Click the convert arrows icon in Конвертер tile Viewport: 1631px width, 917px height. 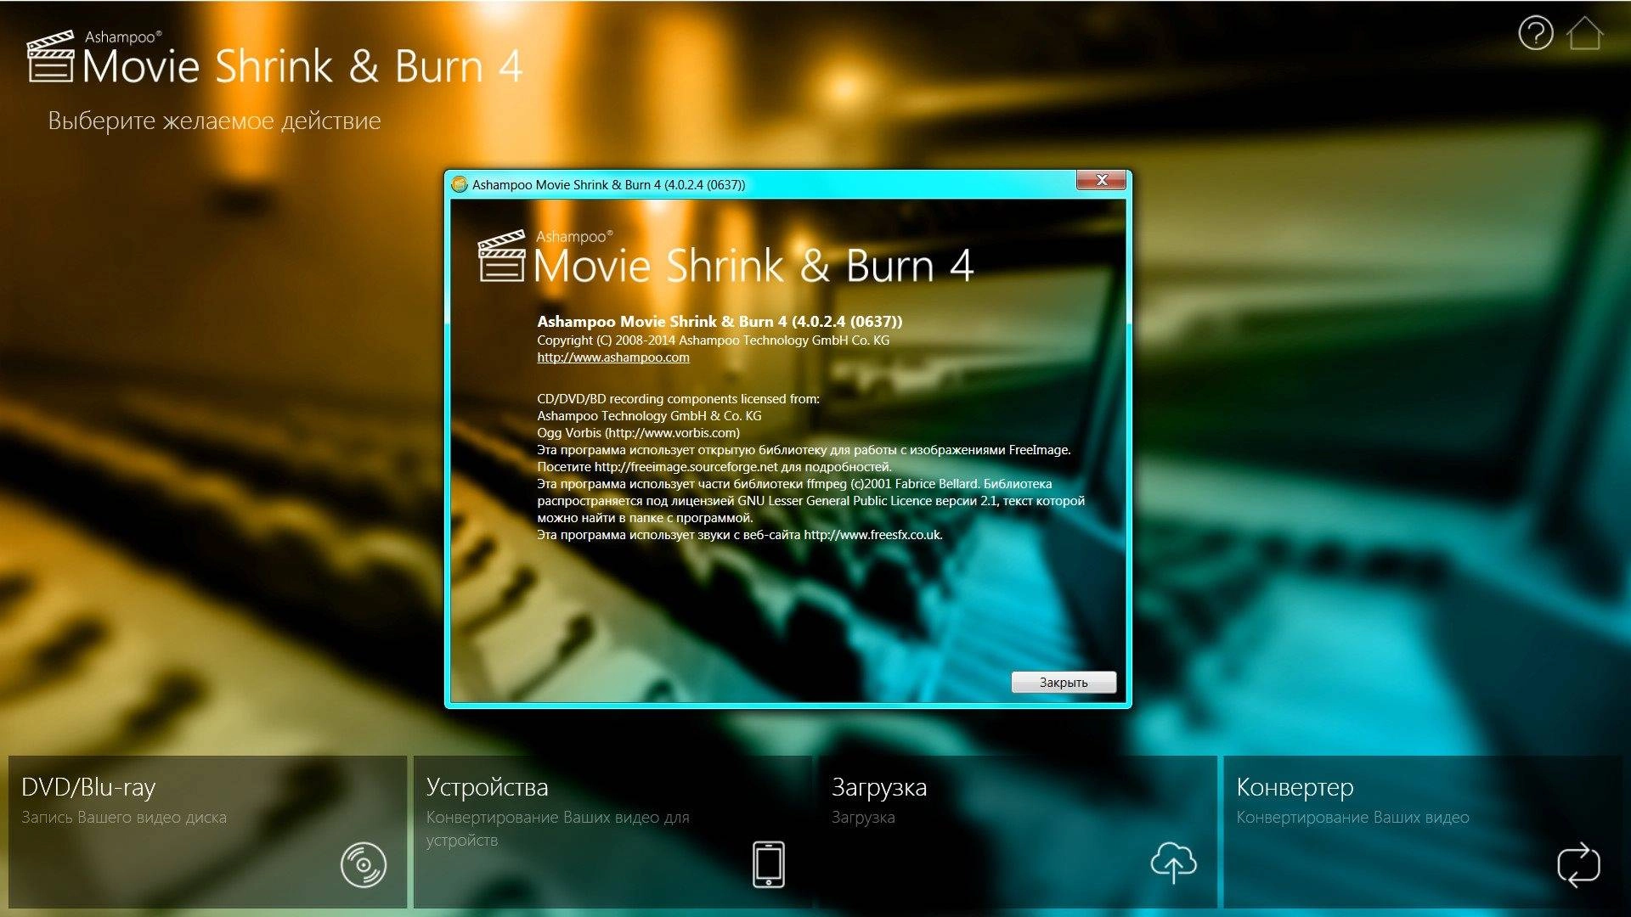1578,864
